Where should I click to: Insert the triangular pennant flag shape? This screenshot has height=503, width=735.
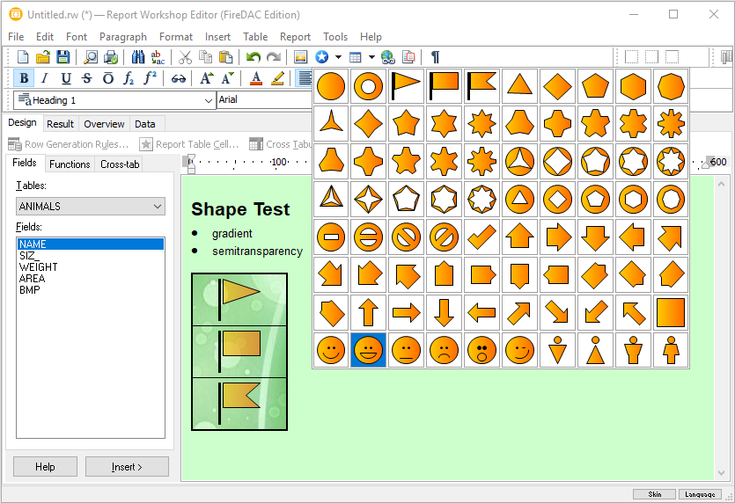[406, 86]
